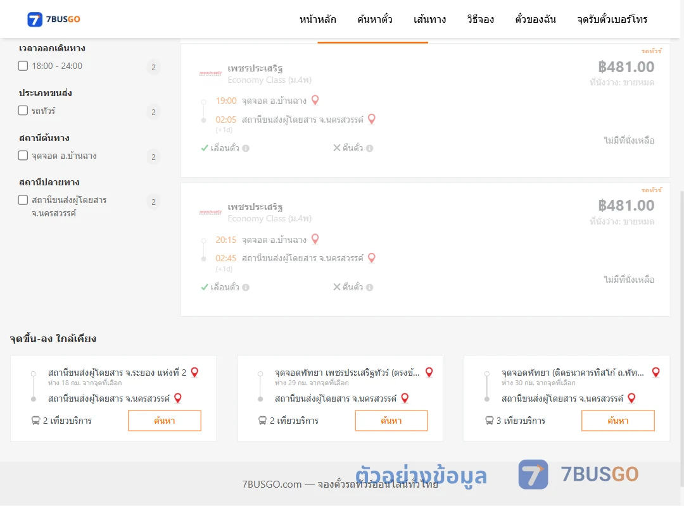The height and width of the screenshot is (506, 684).
Task: Click ห่าง 29 กม. จากจุดที่เลือก text
Action: (312, 383)
